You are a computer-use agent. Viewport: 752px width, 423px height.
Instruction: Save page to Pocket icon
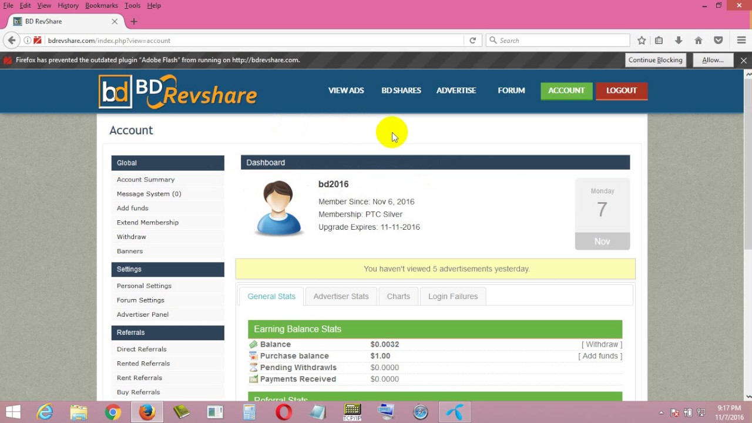coord(718,41)
